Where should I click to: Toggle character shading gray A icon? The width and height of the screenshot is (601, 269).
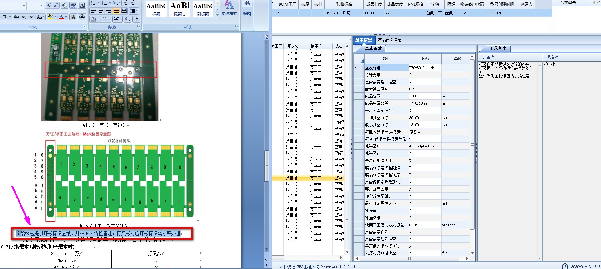point(73,17)
